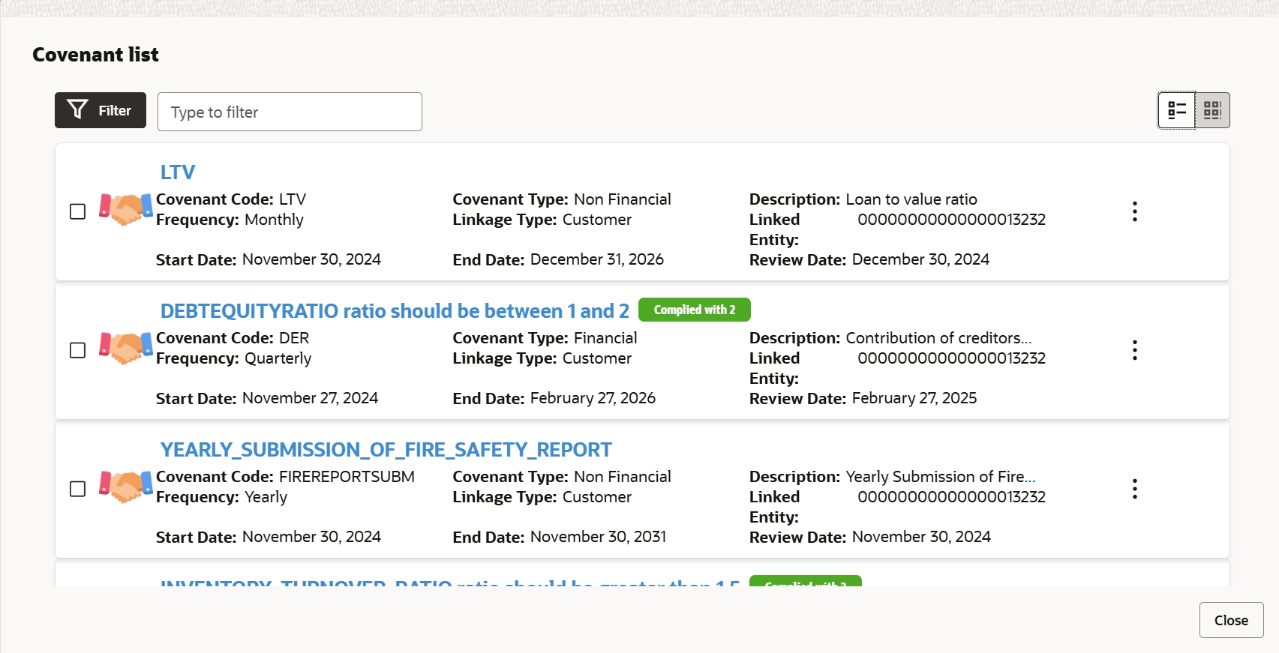The image size is (1279, 653).
Task: Tick the FIREREPORTSUBM covenant checkbox
Action: tap(77, 489)
